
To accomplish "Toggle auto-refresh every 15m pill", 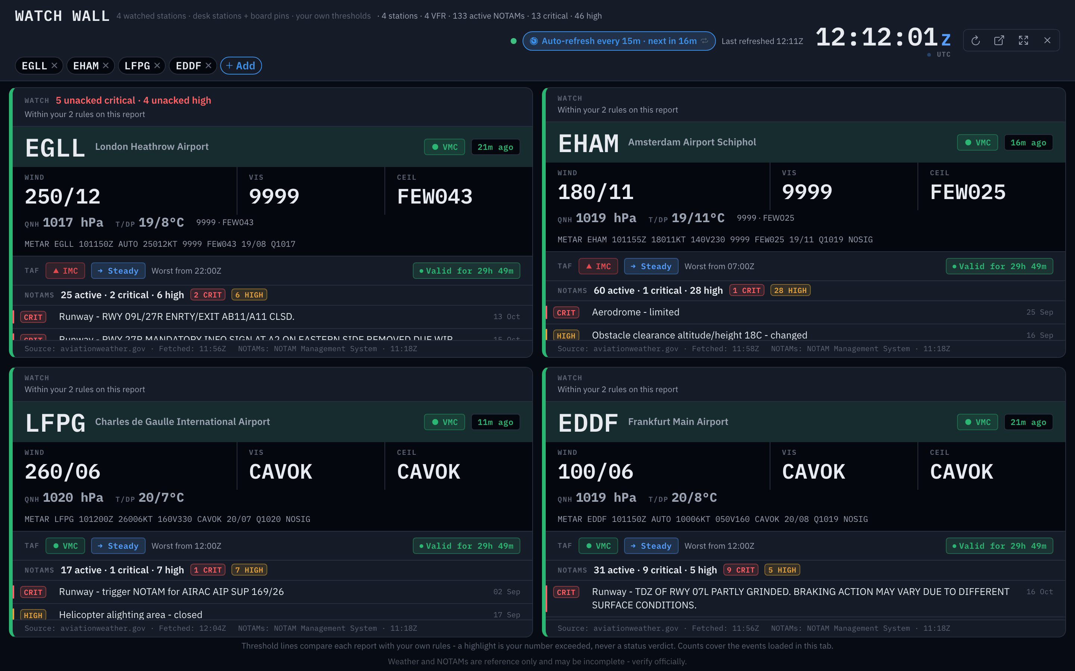I will 619,41.
